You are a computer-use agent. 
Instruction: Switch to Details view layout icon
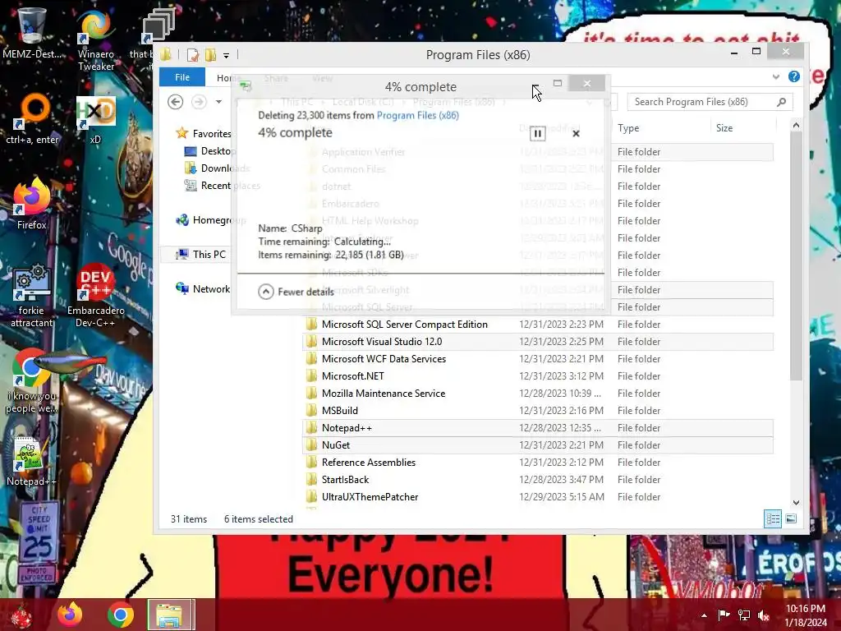(x=773, y=519)
